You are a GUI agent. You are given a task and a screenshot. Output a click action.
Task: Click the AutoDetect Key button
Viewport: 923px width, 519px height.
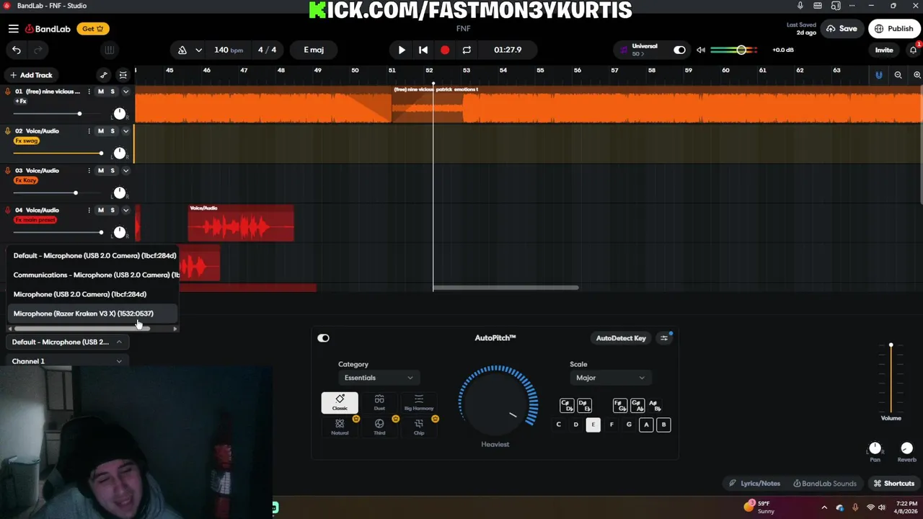point(621,338)
